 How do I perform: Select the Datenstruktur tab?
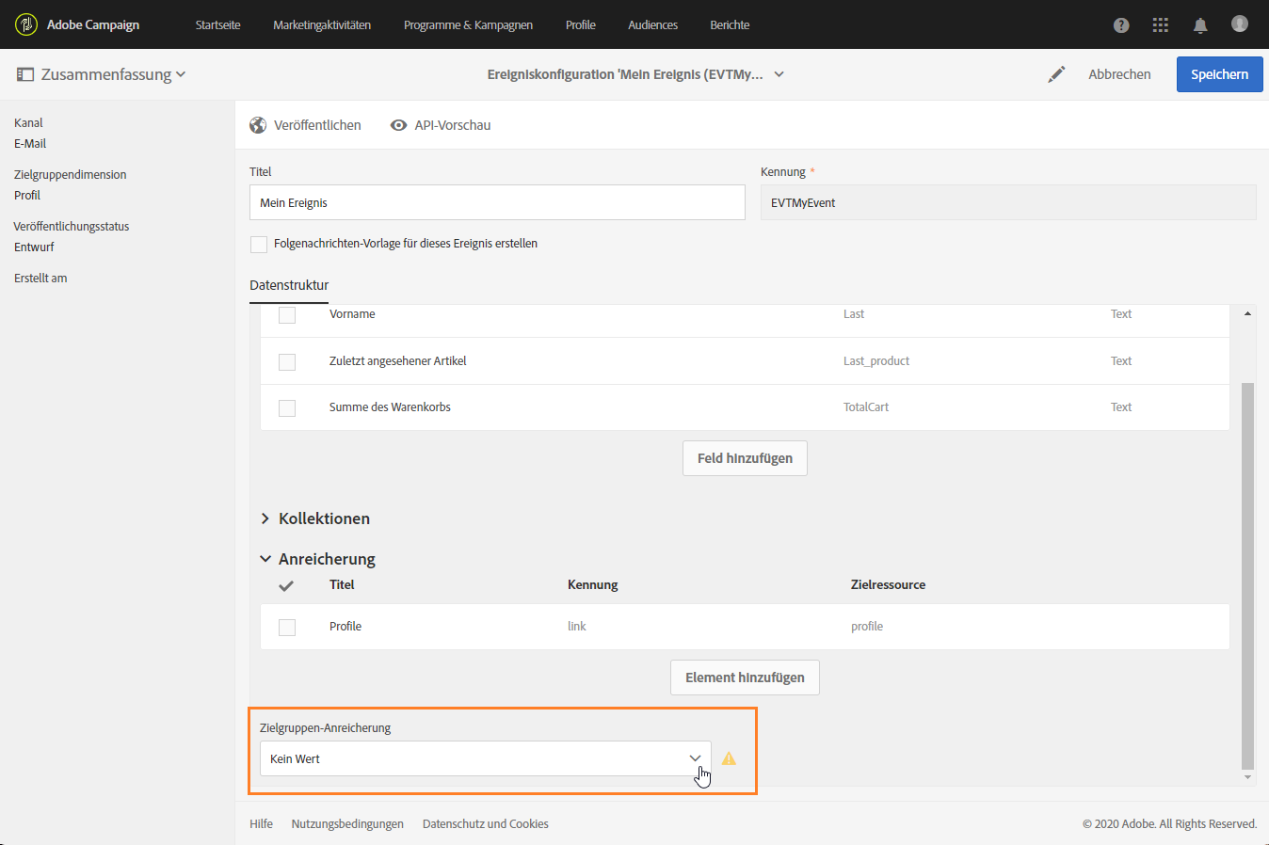click(x=289, y=285)
